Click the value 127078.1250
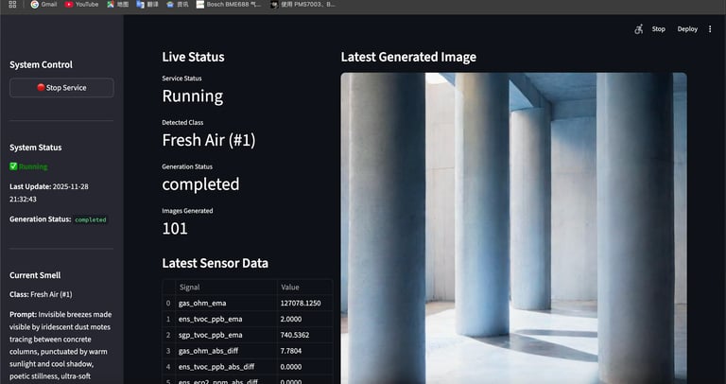Viewport: 726px width, 384px height. 301,304
